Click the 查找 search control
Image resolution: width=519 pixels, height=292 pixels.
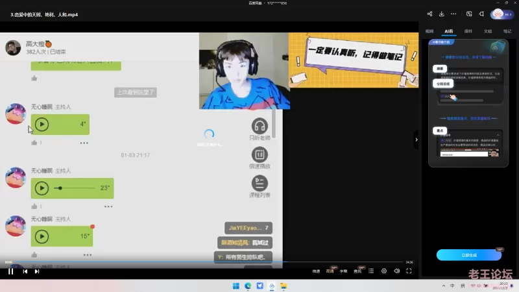357,271
